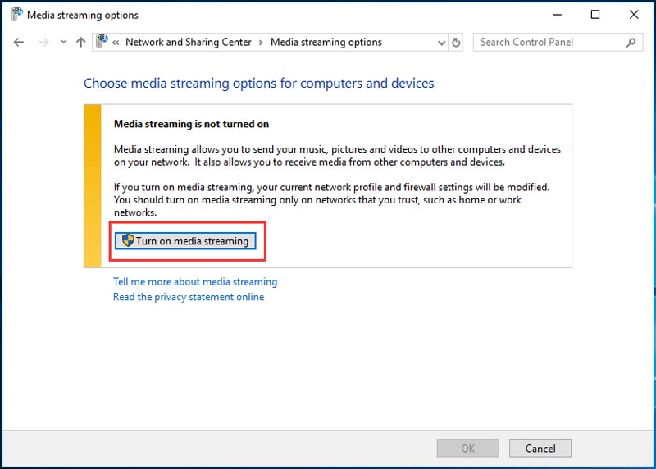656x469 pixels.
Task: Refresh the Media streaming options page
Action: coord(456,43)
